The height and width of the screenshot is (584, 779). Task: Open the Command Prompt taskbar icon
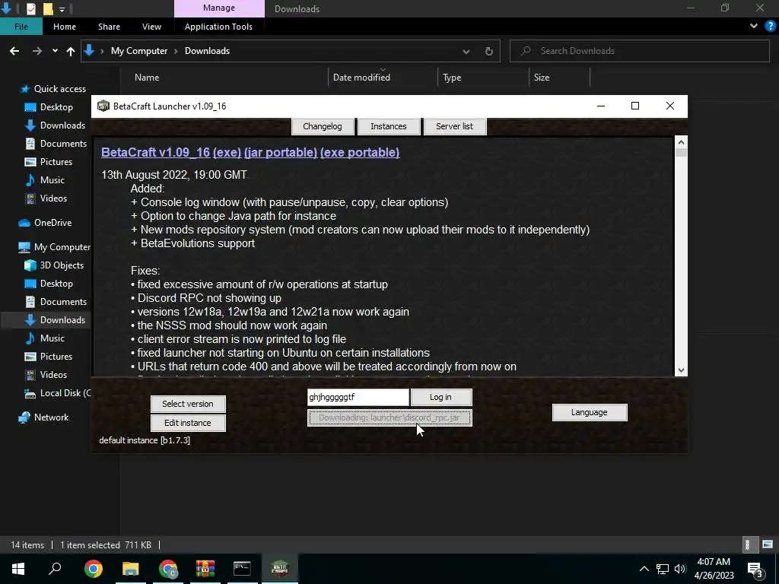point(242,569)
